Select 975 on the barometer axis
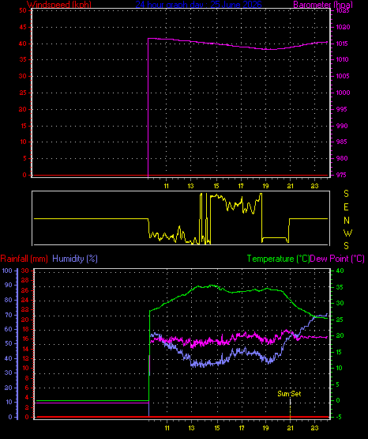Screen dimensions: 368x439 click(341, 175)
